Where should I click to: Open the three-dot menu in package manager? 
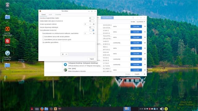[133, 18]
